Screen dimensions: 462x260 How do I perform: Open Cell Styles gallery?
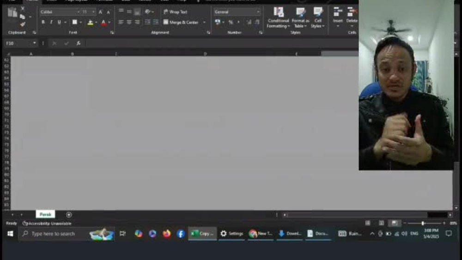[318, 18]
